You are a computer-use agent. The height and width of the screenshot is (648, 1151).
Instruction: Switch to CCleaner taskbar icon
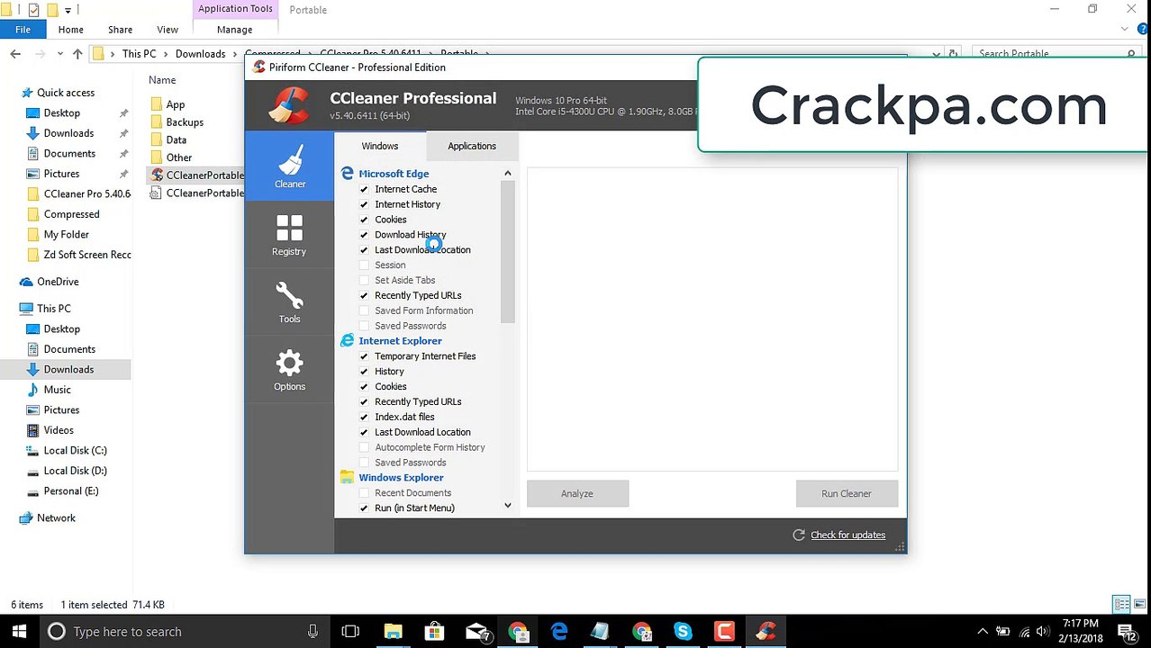[766, 632]
